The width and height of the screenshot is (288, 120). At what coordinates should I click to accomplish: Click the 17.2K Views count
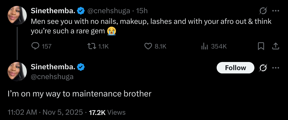pos(107,112)
